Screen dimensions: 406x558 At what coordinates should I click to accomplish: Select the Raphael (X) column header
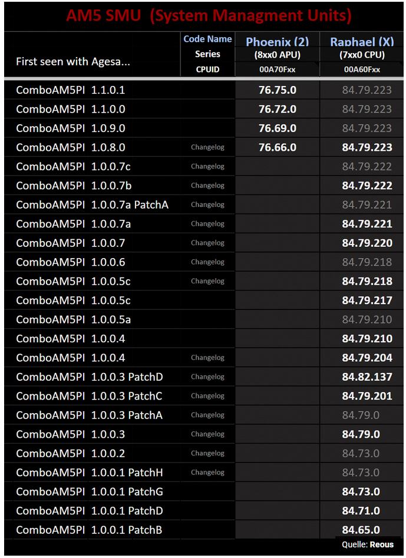362,42
